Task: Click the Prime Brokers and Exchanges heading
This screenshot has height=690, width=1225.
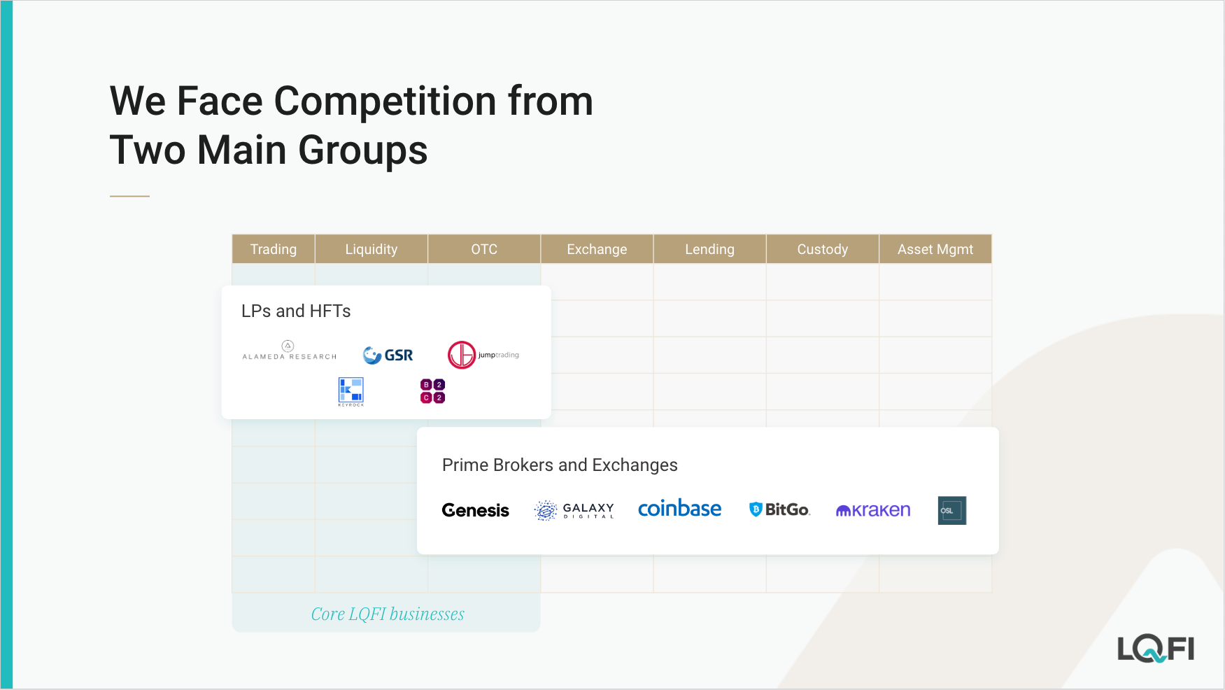Action: pos(560,465)
